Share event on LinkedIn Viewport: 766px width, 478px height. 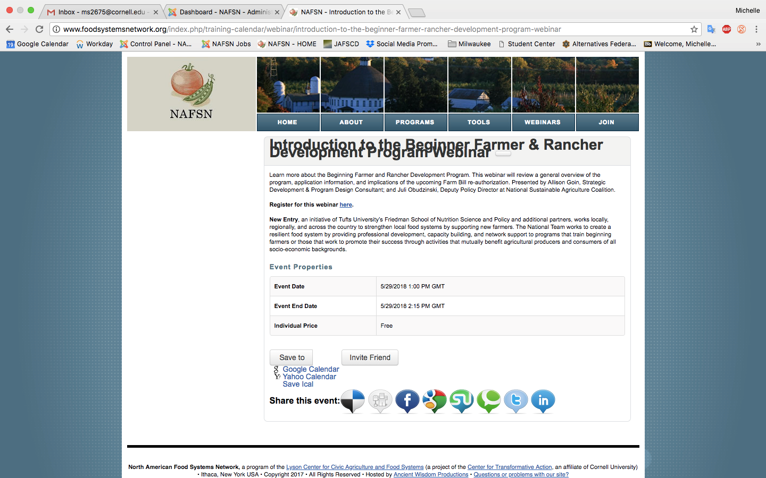click(x=543, y=401)
